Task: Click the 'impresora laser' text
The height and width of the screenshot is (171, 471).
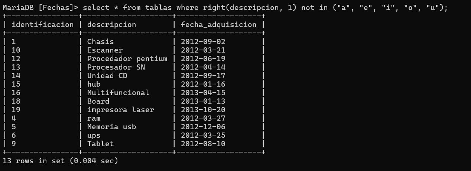Action: [120, 110]
